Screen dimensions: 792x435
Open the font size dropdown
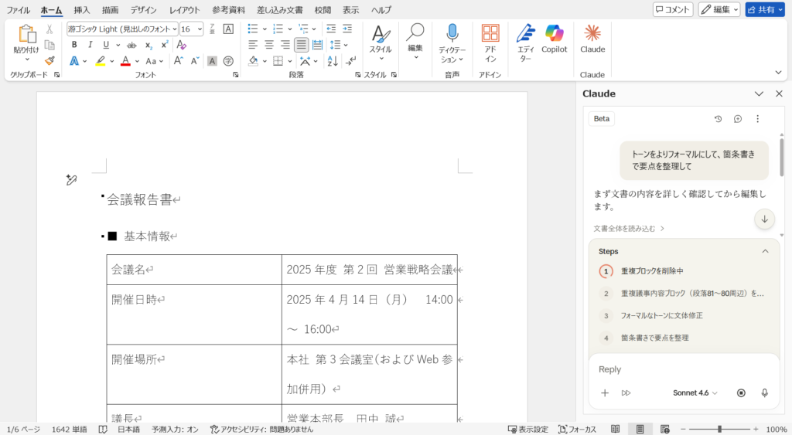click(x=200, y=29)
